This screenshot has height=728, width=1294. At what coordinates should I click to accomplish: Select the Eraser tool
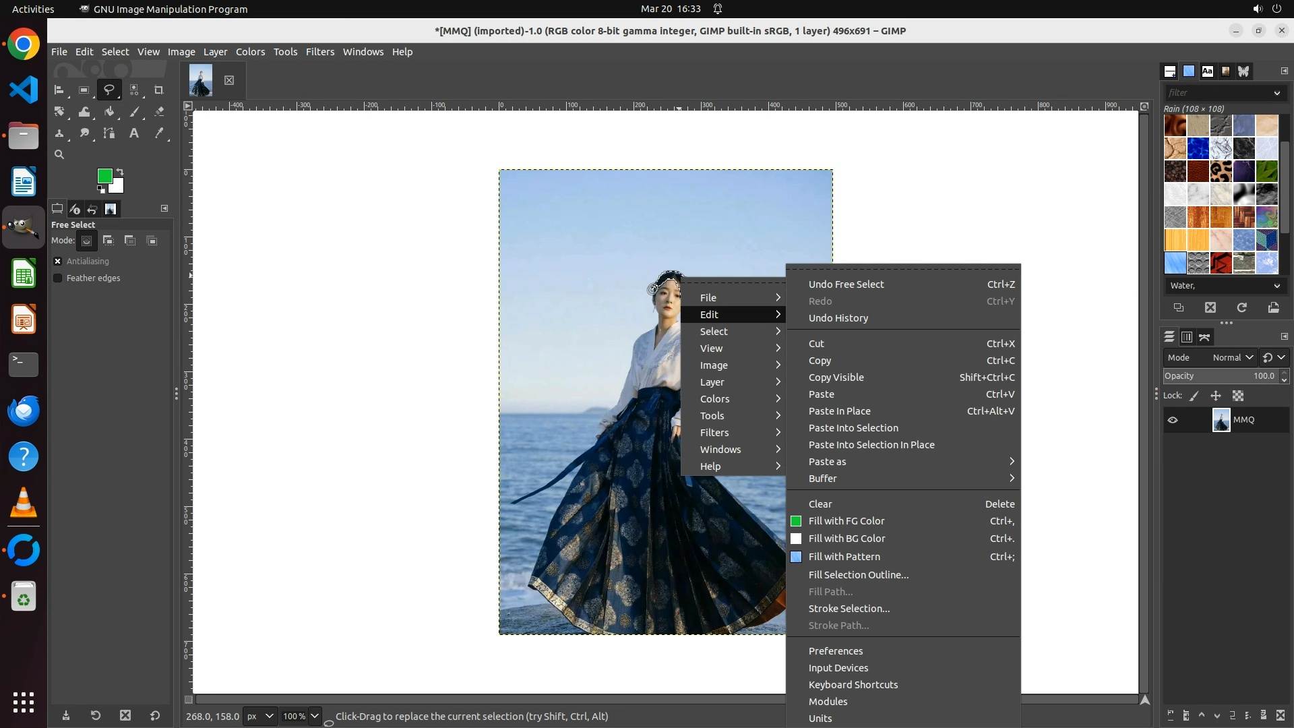pos(159,112)
